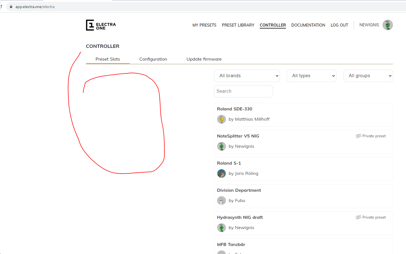The height and width of the screenshot is (254, 406).
Task: Click 'by NewIgnis' under NoteSplitter V5 NIG
Action: [241, 146]
